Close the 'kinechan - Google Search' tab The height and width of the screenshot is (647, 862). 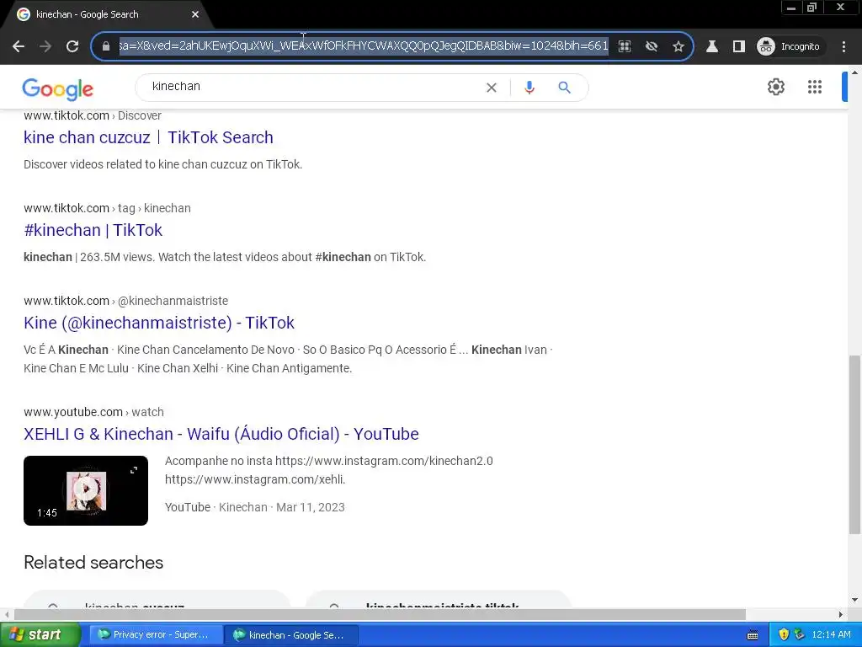coord(195,14)
